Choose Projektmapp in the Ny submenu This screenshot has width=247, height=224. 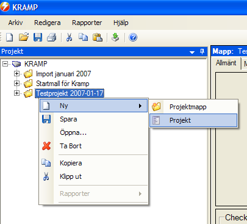(193, 107)
